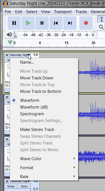Open the Transport menu

point(63,12)
